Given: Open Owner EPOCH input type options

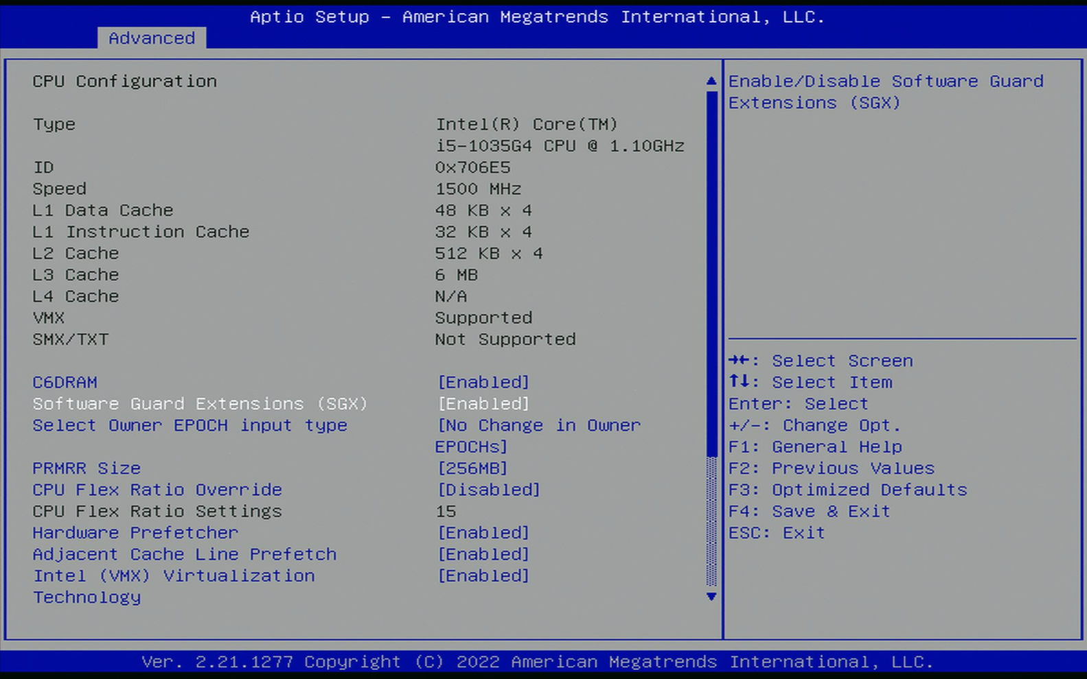Looking at the screenshot, I should (x=538, y=426).
